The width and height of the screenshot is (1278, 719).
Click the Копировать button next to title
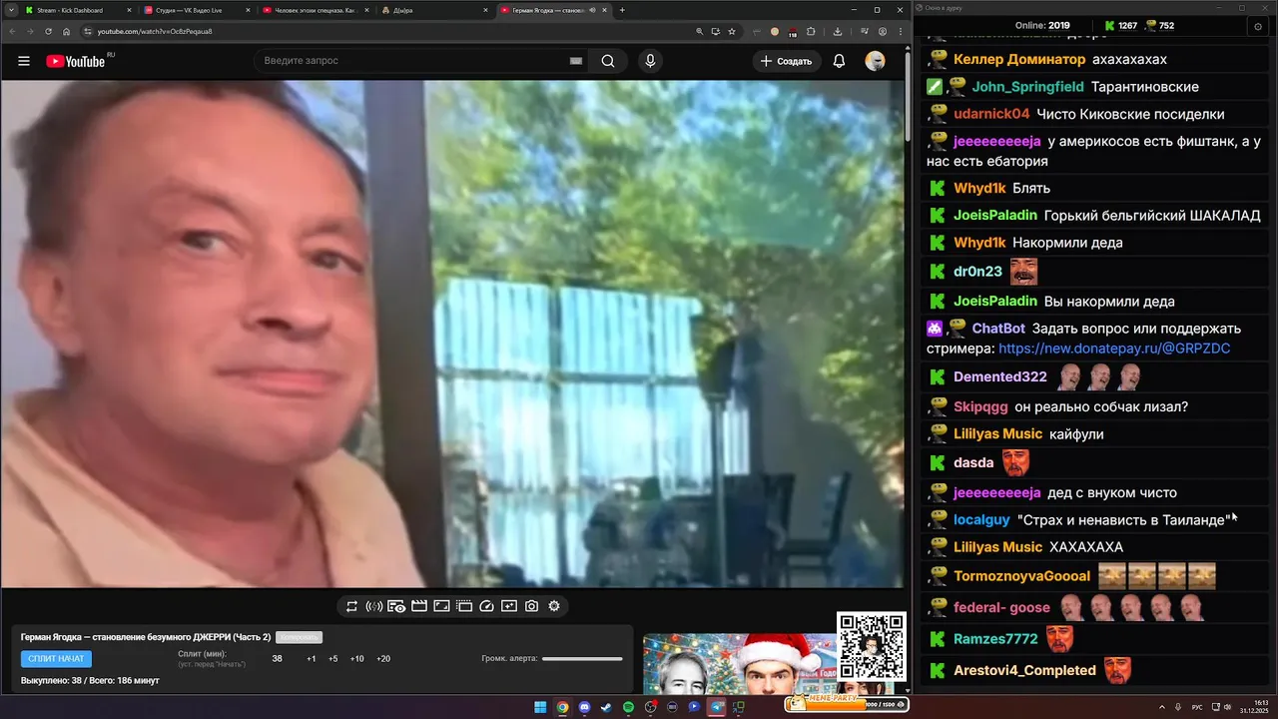tap(299, 637)
